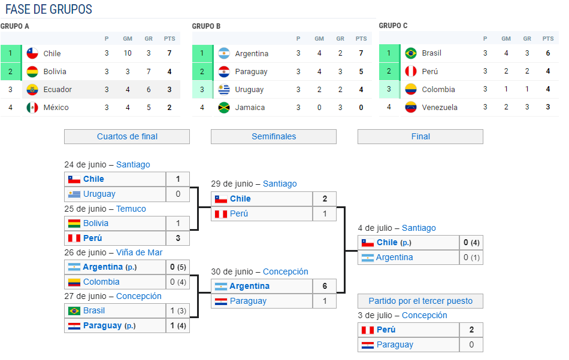Click the Paraguay flag in third-place match
Image resolution: width=569 pixels, height=360 pixels.
(x=368, y=345)
